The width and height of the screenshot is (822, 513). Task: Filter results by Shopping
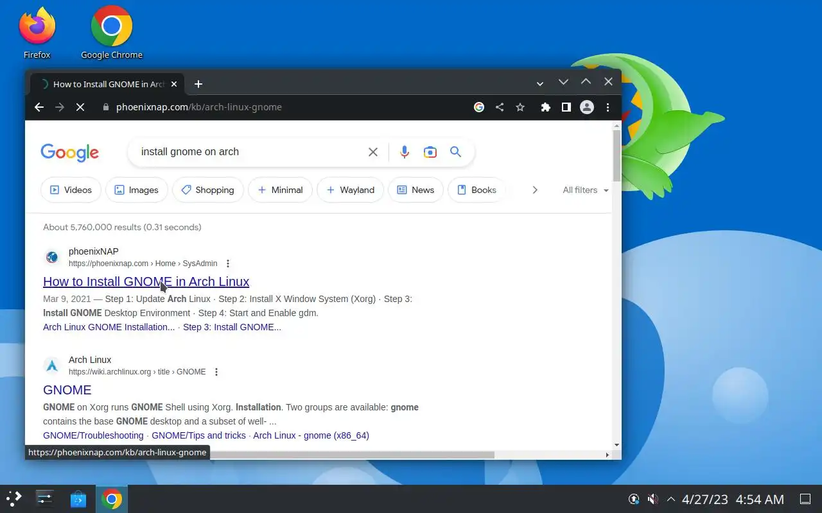[207, 190]
